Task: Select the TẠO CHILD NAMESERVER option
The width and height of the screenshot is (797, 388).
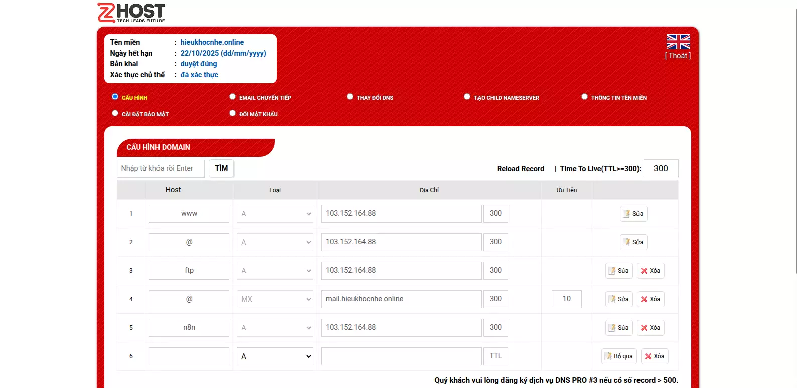Action: pos(467,97)
